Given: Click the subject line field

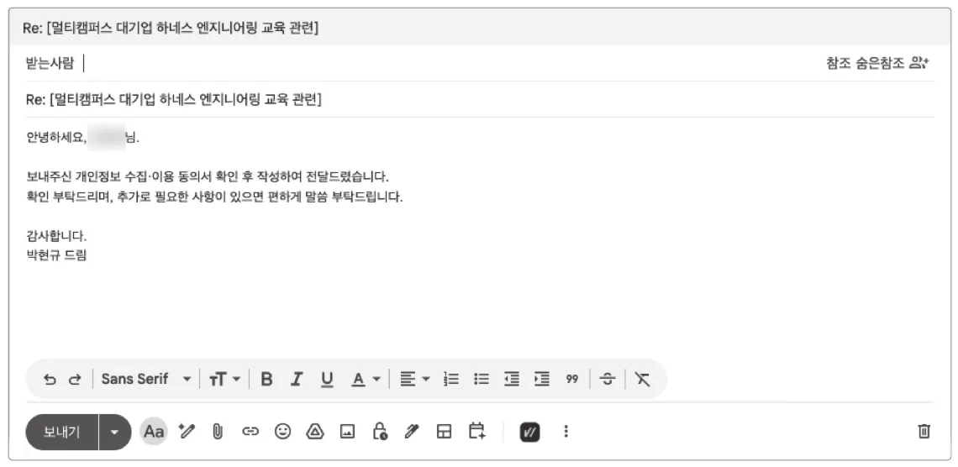Looking at the screenshot, I should pyautogui.click(x=480, y=99).
